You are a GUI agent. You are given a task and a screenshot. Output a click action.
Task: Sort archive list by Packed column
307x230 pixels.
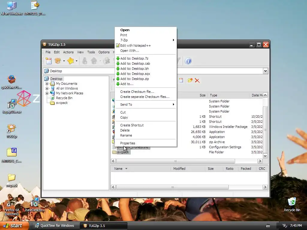[246, 169]
